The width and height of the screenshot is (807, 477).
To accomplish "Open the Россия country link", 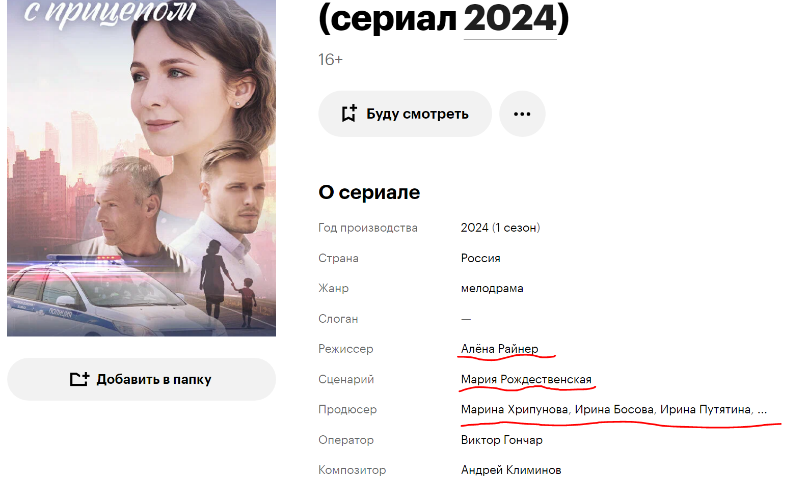I will pos(480,258).
